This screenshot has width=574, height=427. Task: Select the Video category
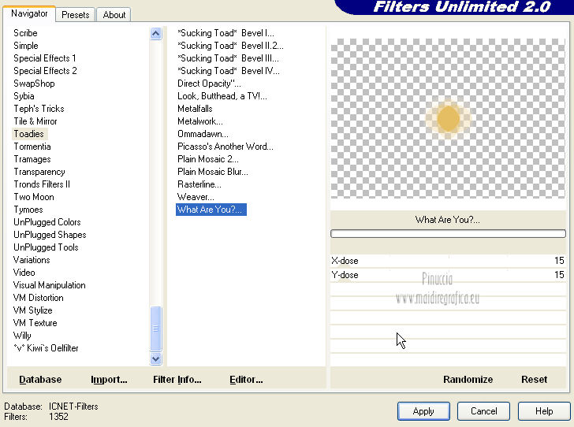pos(24,273)
